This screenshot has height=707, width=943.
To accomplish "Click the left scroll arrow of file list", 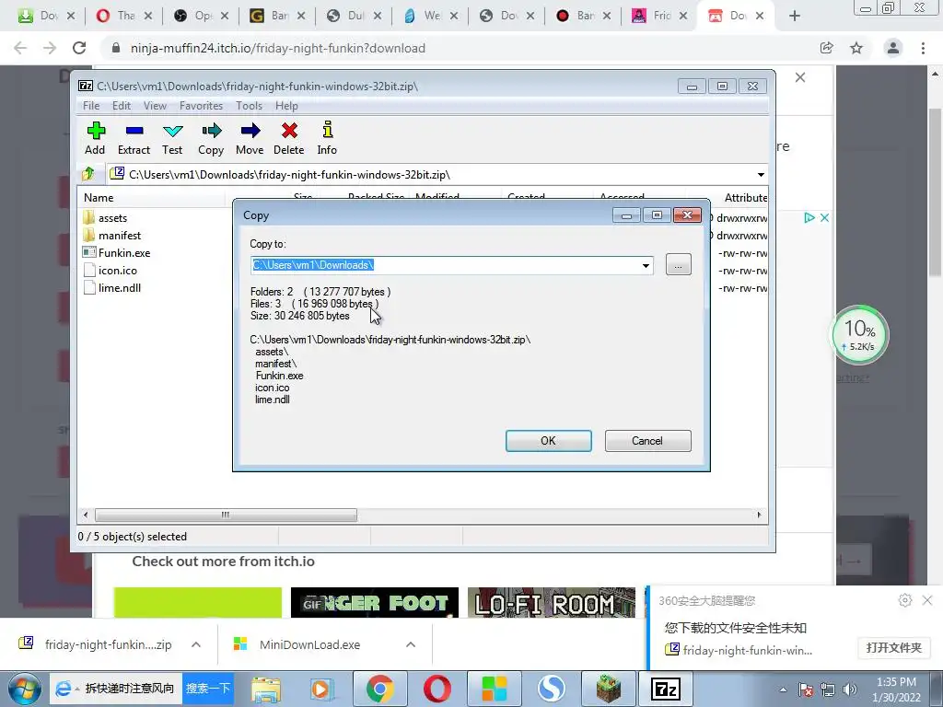I will pyautogui.click(x=86, y=515).
